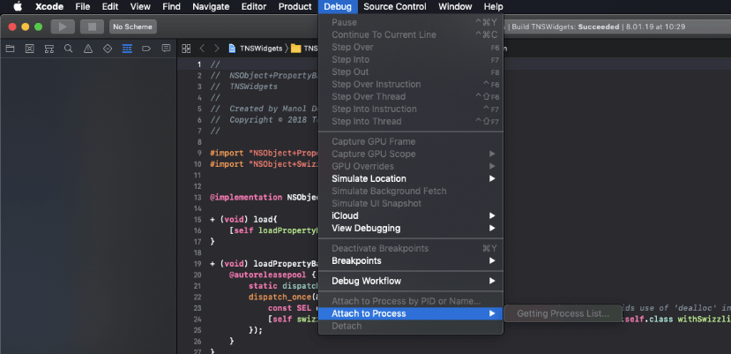Image resolution: width=731 pixels, height=354 pixels.
Task: Go forward with the right chevron
Action: [x=216, y=49]
